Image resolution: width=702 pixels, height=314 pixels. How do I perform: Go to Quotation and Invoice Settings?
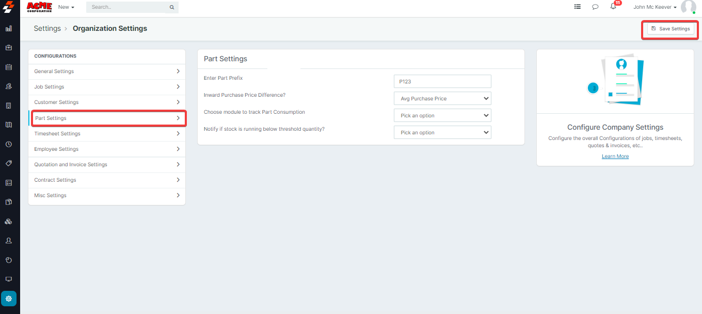click(x=107, y=164)
